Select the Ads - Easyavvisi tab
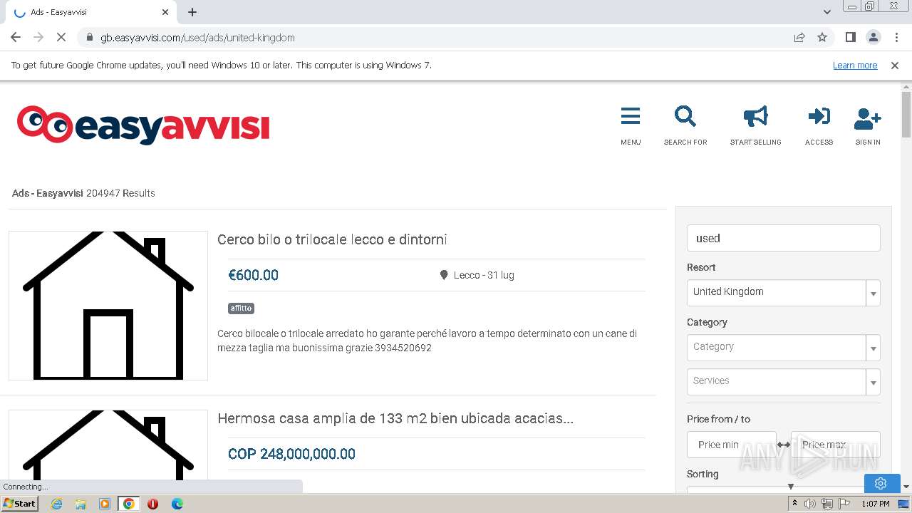 (x=91, y=12)
